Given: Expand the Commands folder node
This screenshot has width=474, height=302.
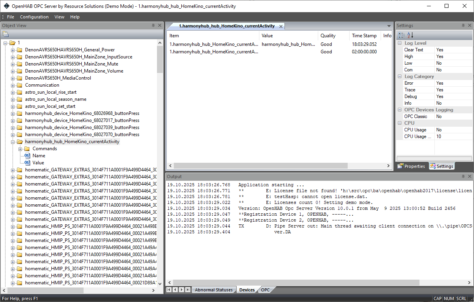Looking at the screenshot, I should click(x=20, y=149).
